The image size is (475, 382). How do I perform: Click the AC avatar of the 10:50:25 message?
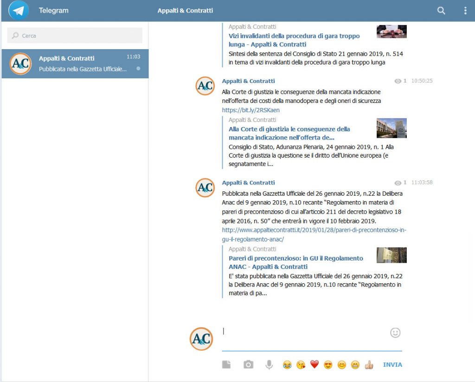tap(205, 86)
